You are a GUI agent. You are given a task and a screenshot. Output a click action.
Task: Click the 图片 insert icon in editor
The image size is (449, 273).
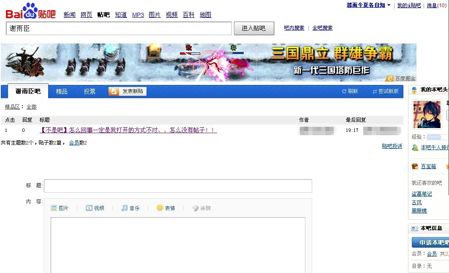click(54, 208)
